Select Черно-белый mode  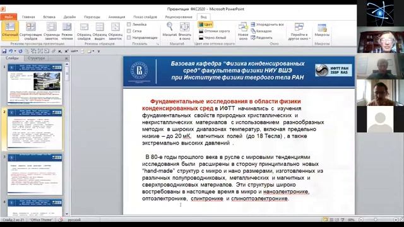tap(213, 38)
